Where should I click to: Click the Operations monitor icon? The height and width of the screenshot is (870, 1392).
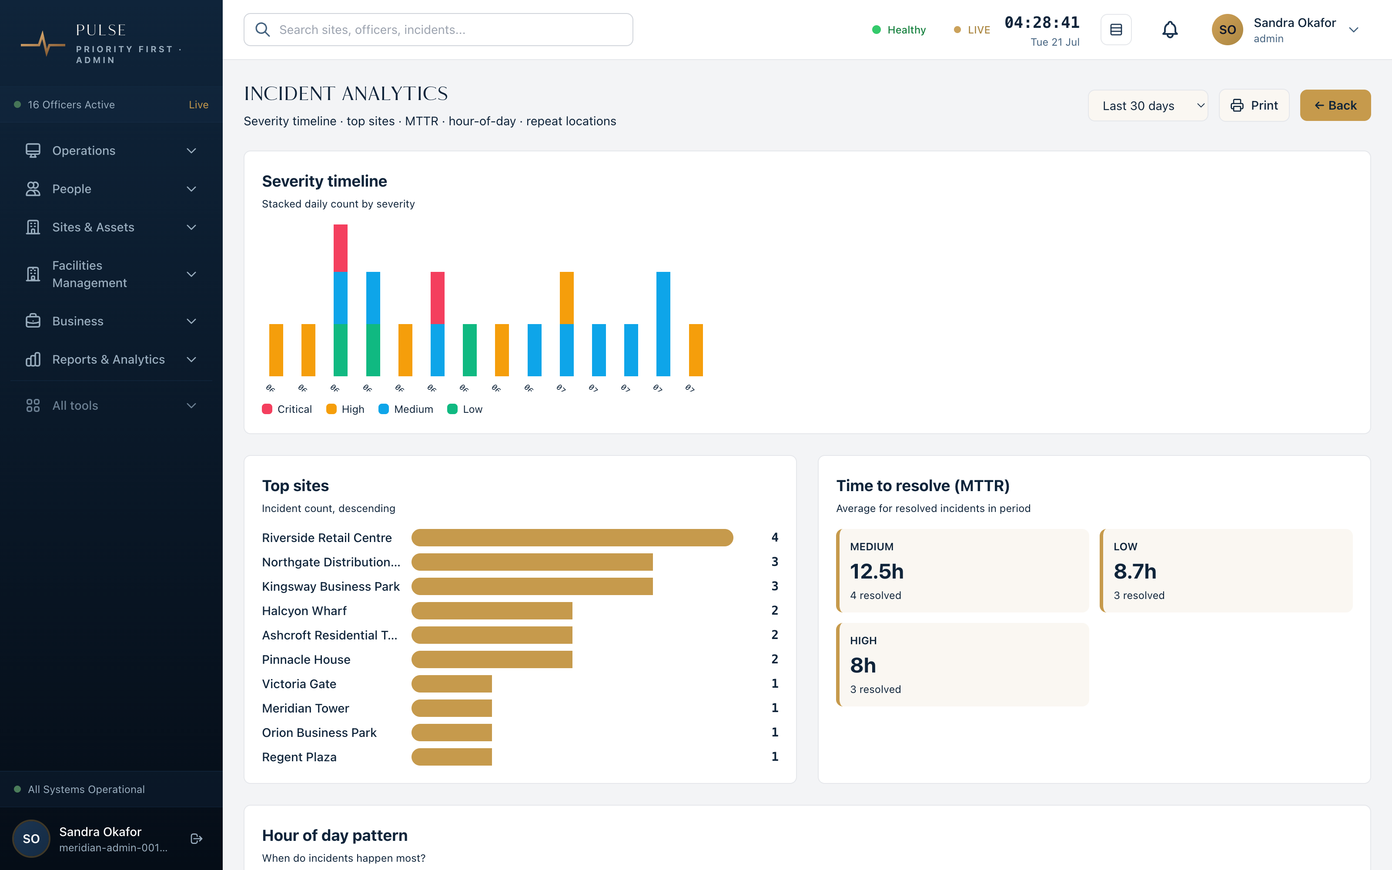coord(33,151)
